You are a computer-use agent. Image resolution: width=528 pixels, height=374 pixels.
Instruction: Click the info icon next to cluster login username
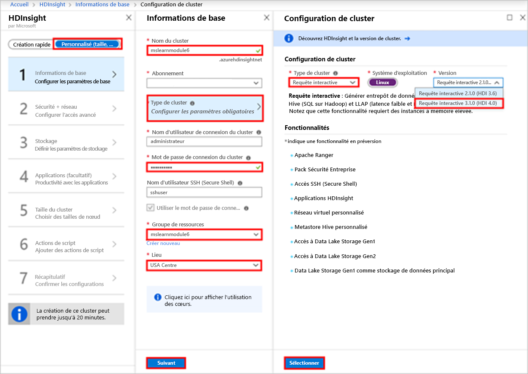(x=259, y=132)
